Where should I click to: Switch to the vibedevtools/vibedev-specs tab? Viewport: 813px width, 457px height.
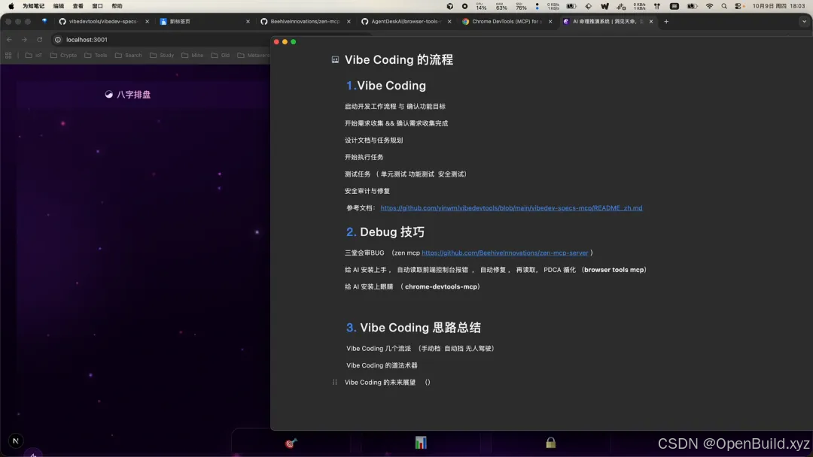pos(102,22)
